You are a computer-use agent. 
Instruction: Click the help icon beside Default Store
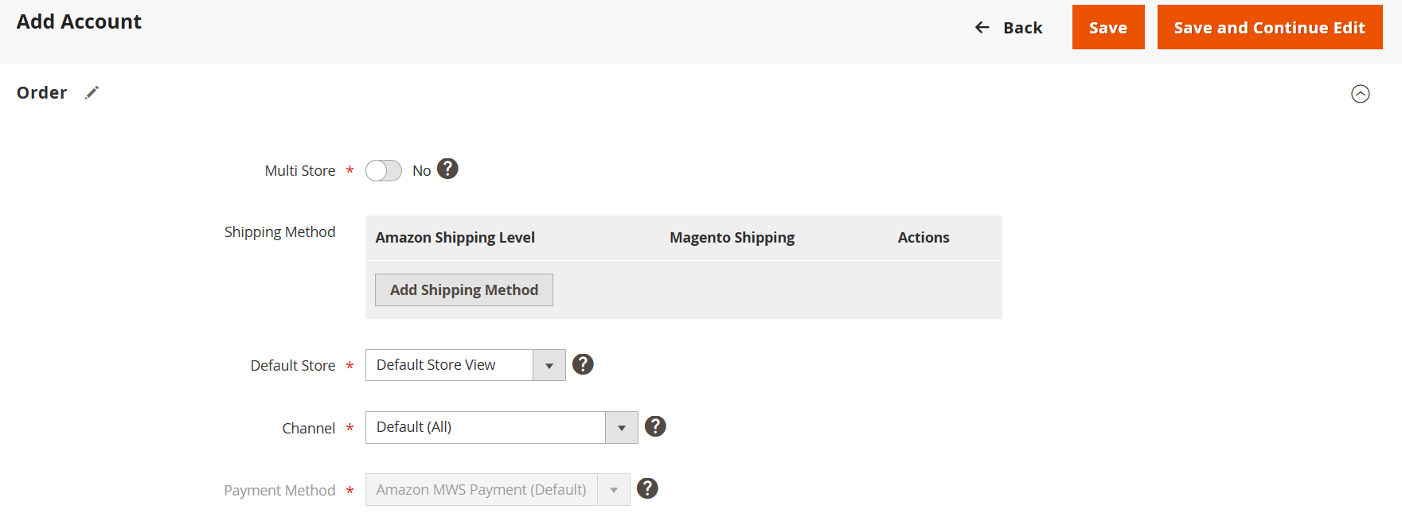tap(583, 364)
